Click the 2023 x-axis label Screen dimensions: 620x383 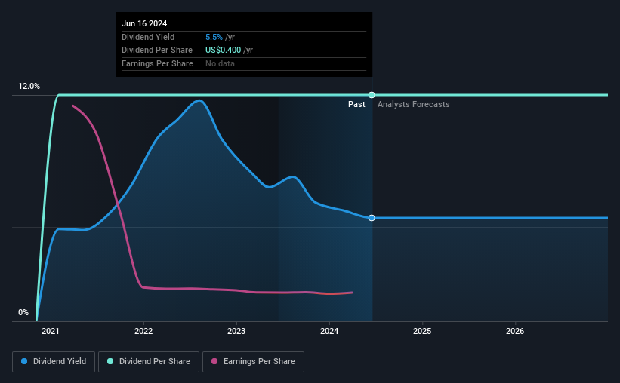pyautogui.click(x=236, y=331)
